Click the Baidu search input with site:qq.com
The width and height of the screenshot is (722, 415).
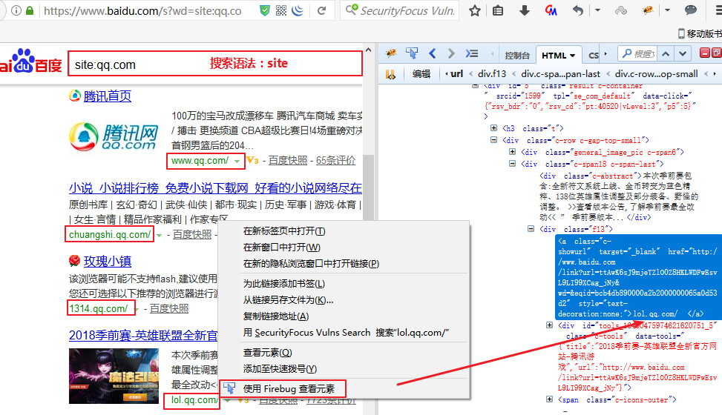215,64
